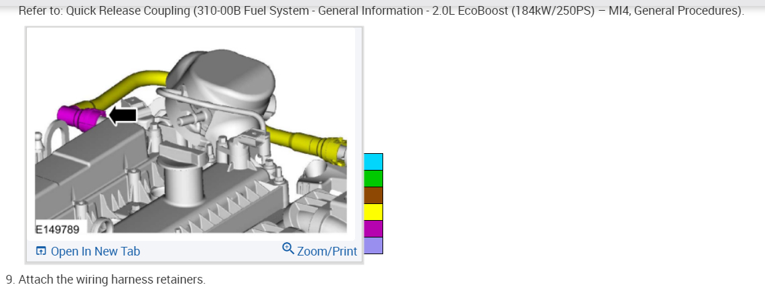Select the lavender color swatch
This screenshot has height=297, width=765.
373,245
